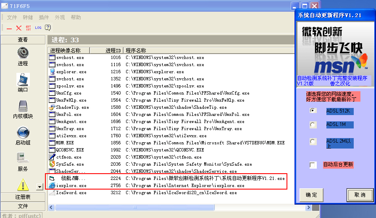Click the left scroll arrow of the process list
This screenshot has height=218, width=376.
[51, 207]
